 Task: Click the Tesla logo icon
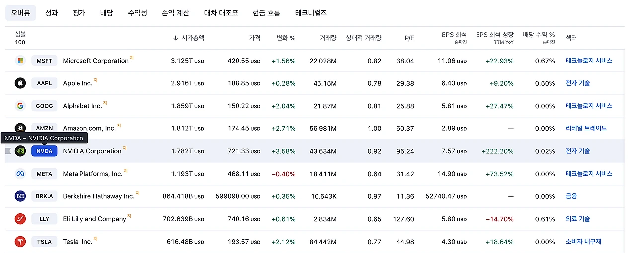tap(20, 242)
